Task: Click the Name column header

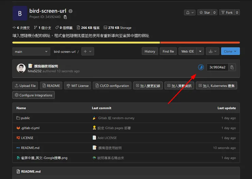Action: [21, 108]
